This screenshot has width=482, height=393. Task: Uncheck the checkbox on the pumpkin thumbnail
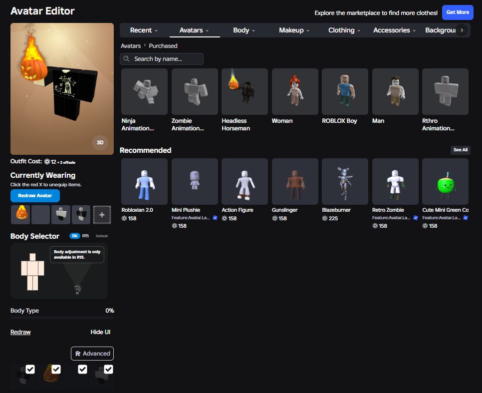[x=56, y=369]
